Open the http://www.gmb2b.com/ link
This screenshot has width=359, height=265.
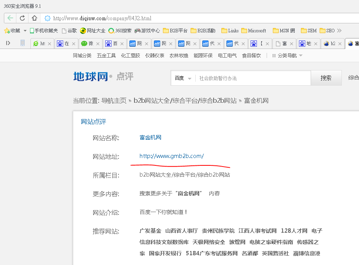pos(172,156)
